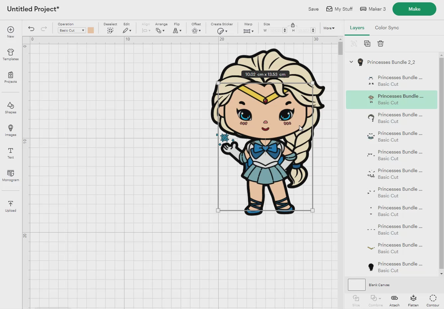Image resolution: width=444 pixels, height=309 pixels.
Task: Click the Princesses Bundle 2_2 group name
Action: click(391, 62)
